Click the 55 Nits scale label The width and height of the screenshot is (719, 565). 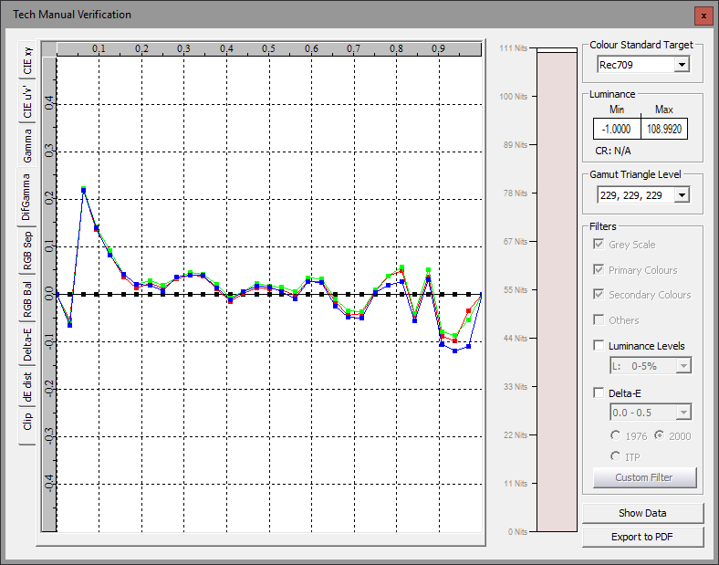point(516,290)
